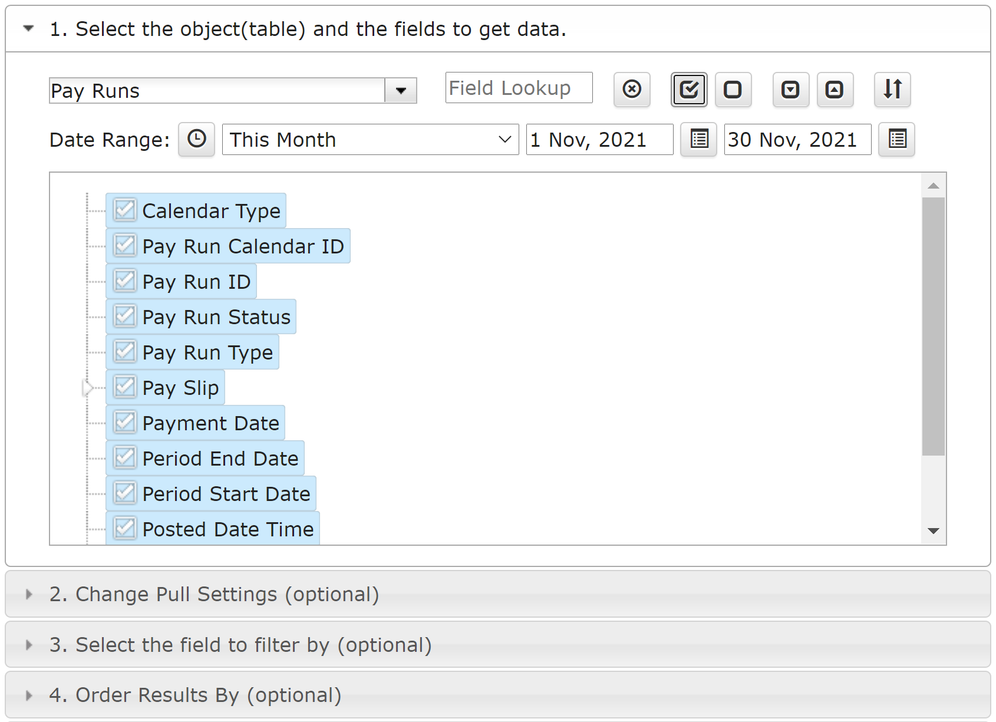Open the This Month date range dropdown

click(x=370, y=140)
